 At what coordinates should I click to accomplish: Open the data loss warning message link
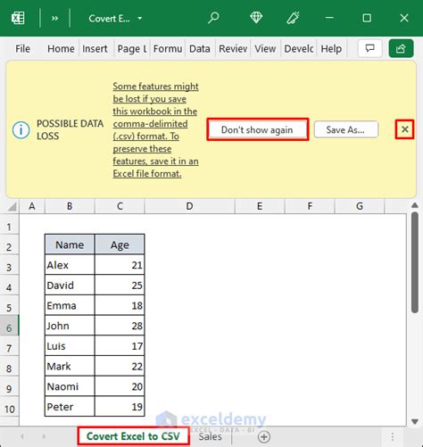tap(155, 130)
